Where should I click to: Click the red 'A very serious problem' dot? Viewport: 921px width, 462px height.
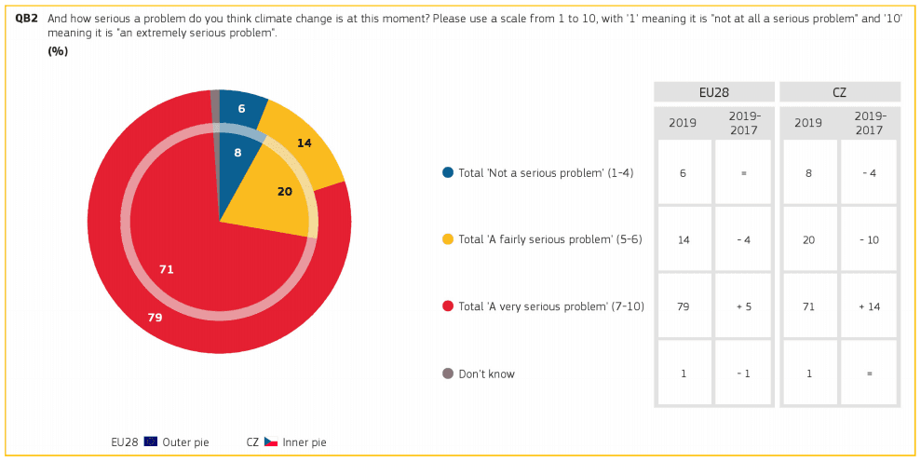(x=448, y=306)
